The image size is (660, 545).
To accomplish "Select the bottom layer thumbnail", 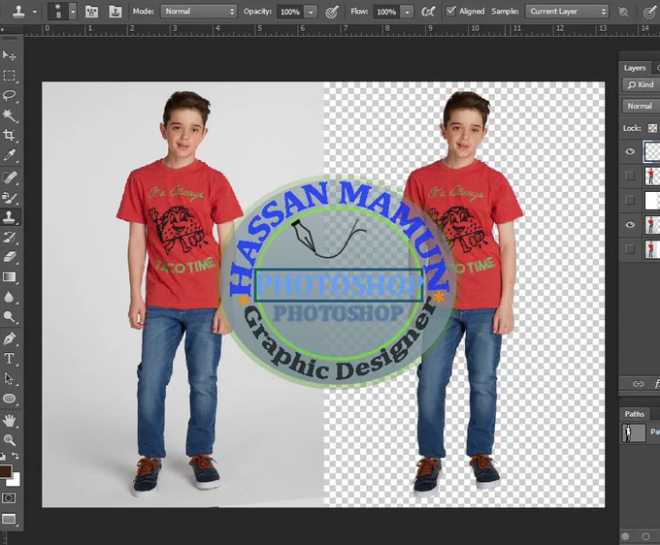I will pyautogui.click(x=651, y=249).
